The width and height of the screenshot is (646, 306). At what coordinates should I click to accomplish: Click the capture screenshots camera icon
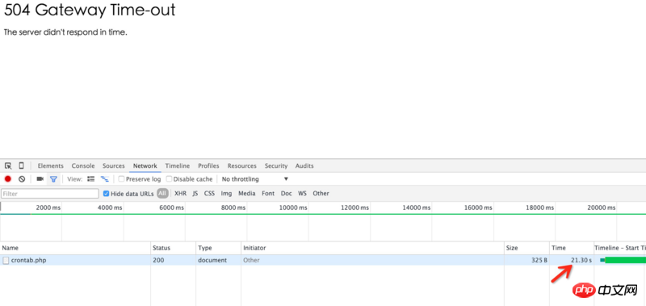click(x=40, y=179)
